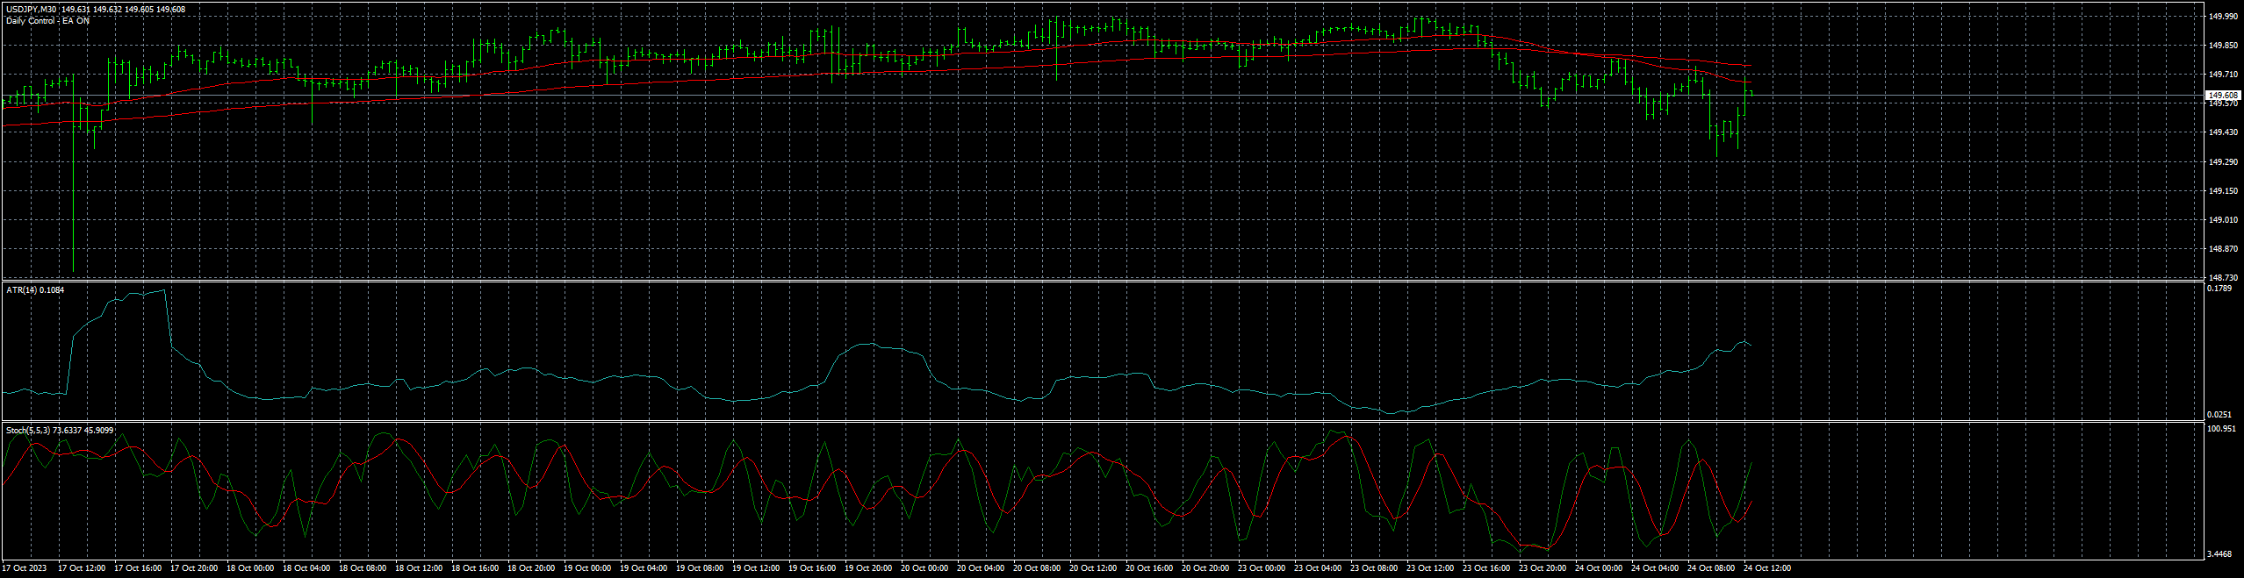Click the '24 Oct 00:00' time label
This screenshot has width=2244, height=578.
tap(1599, 568)
